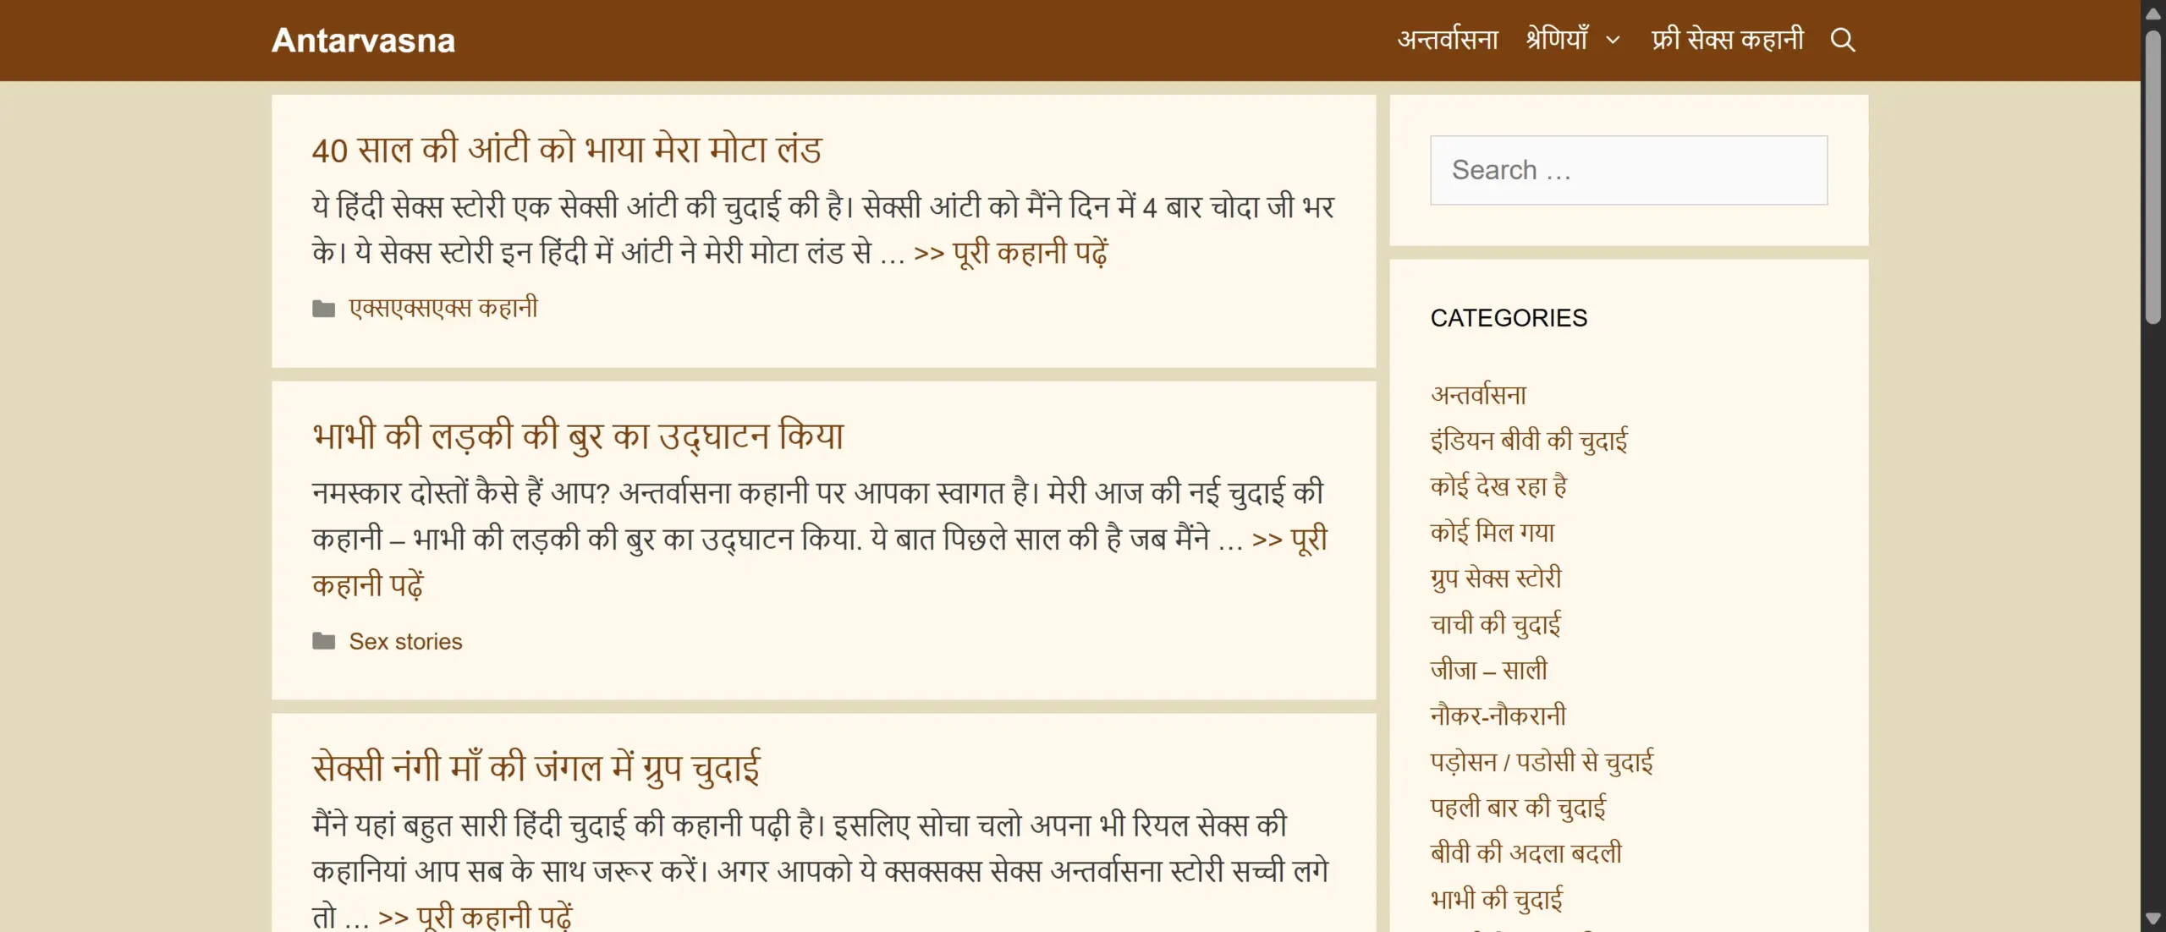Select बीवी की अदला बदली category
2166x932 pixels.
tap(1526, 853)
